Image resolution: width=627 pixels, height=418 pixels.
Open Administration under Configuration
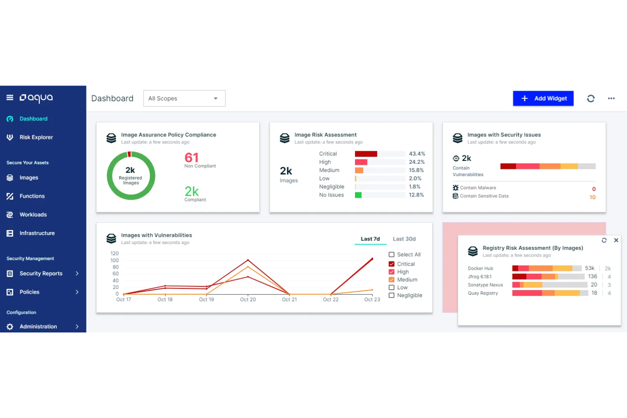point(39,327)
